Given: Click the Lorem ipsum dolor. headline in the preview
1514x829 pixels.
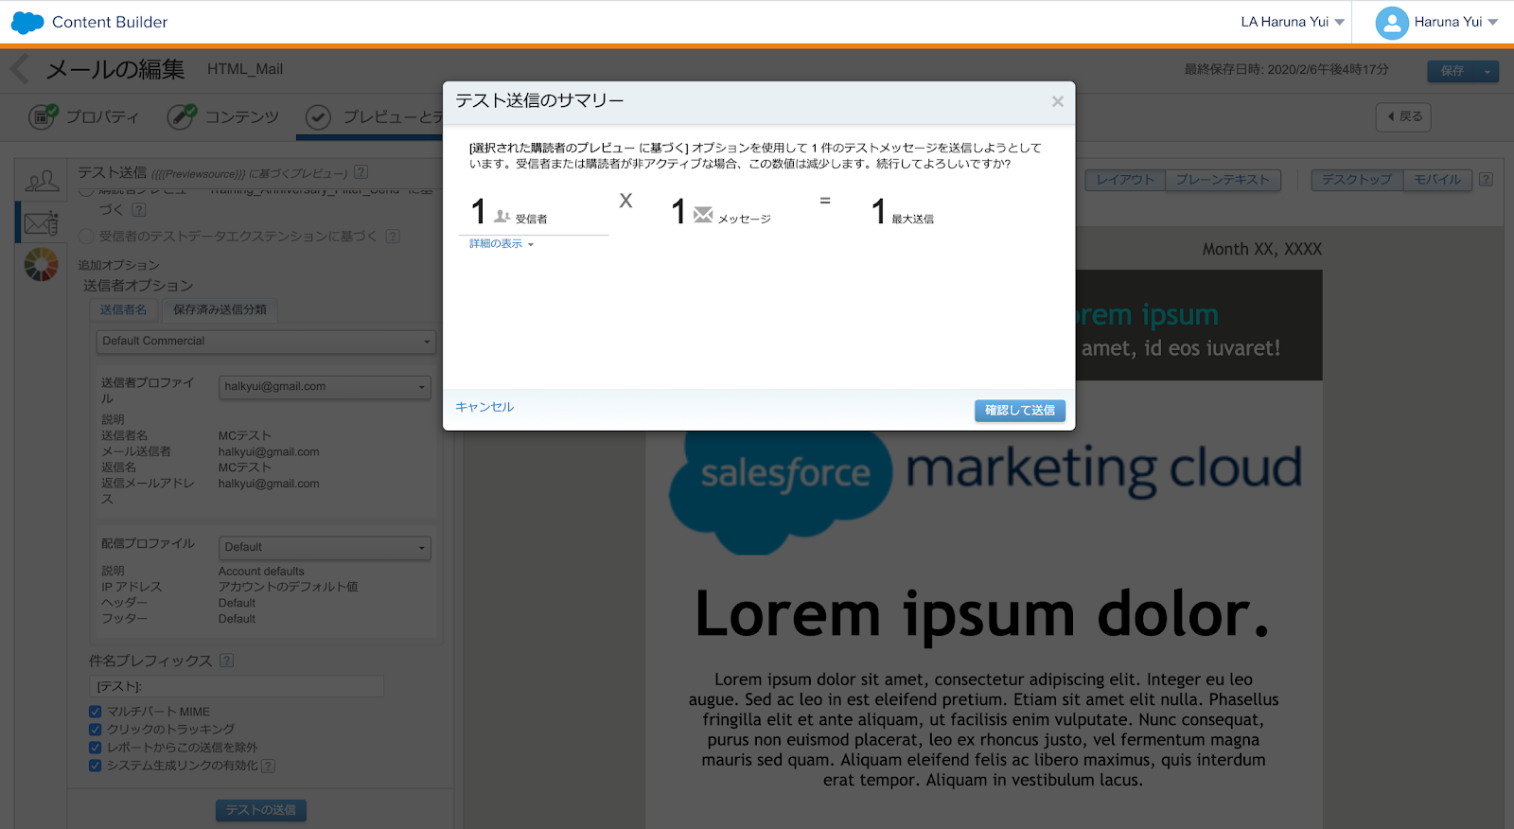Looking at the screenshot, I should (982, 614).
